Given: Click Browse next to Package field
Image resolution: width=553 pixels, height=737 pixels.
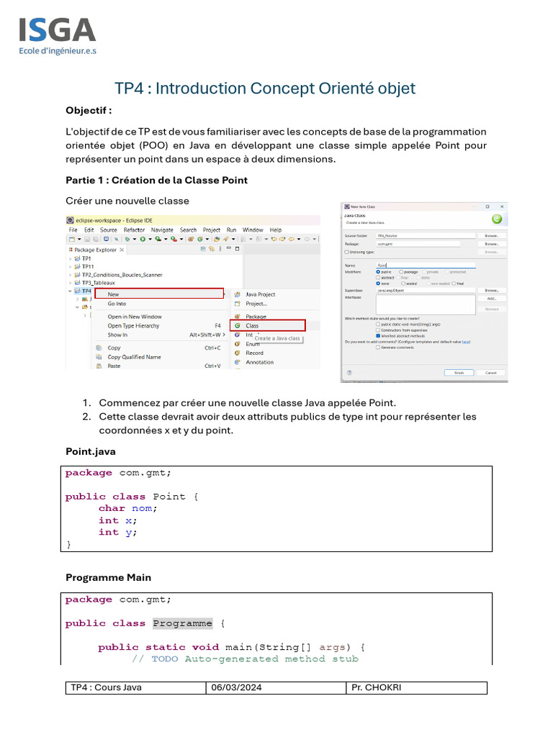Looking at the screenshot, I should (x=491, y=244).
